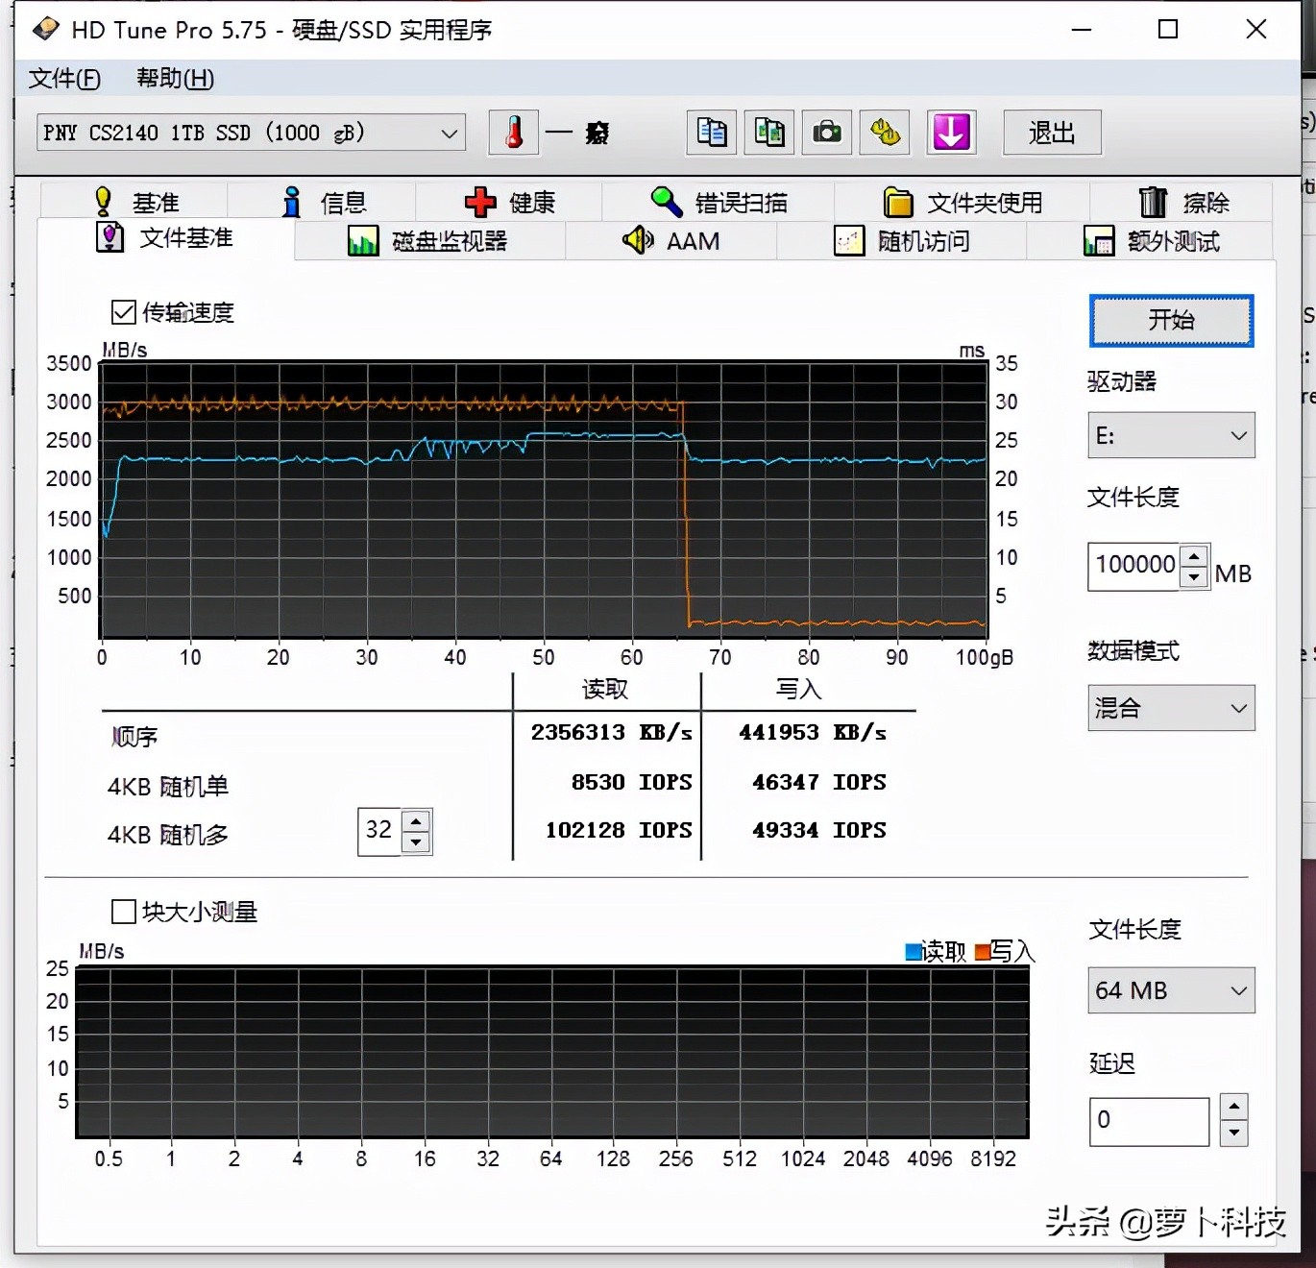Click the copy results to clipboard icon
This screenshot has height=1268, width=1316.
(x=711, y=133)
